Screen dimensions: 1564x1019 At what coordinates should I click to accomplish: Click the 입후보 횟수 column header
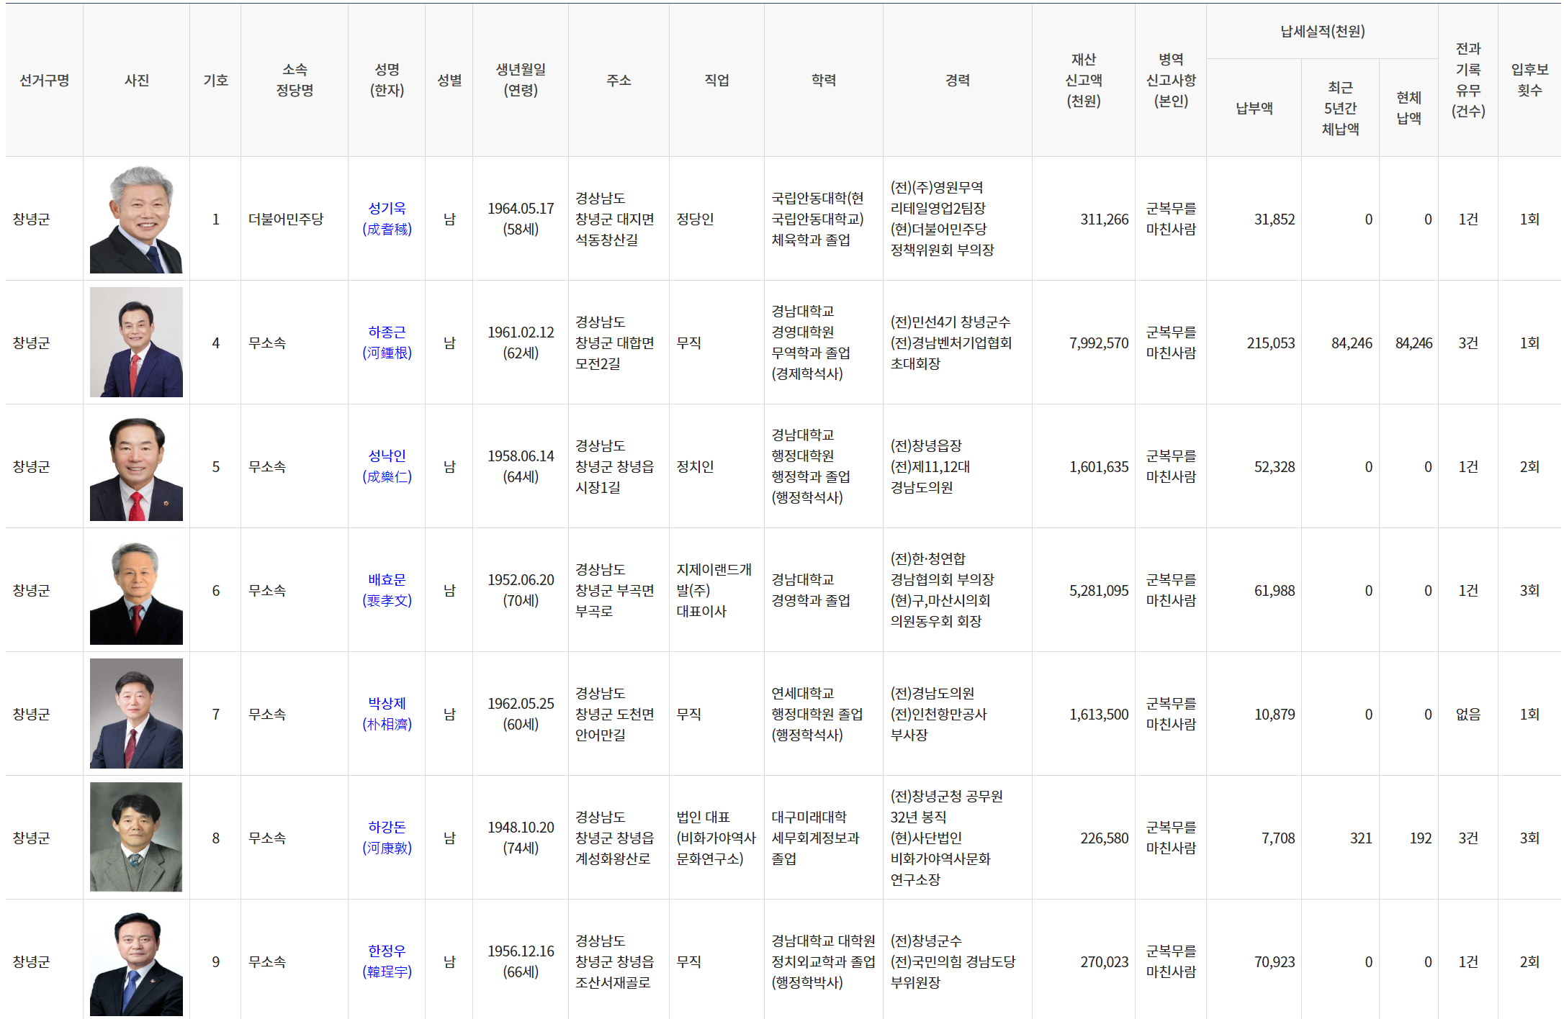(x=1529, y=80)
